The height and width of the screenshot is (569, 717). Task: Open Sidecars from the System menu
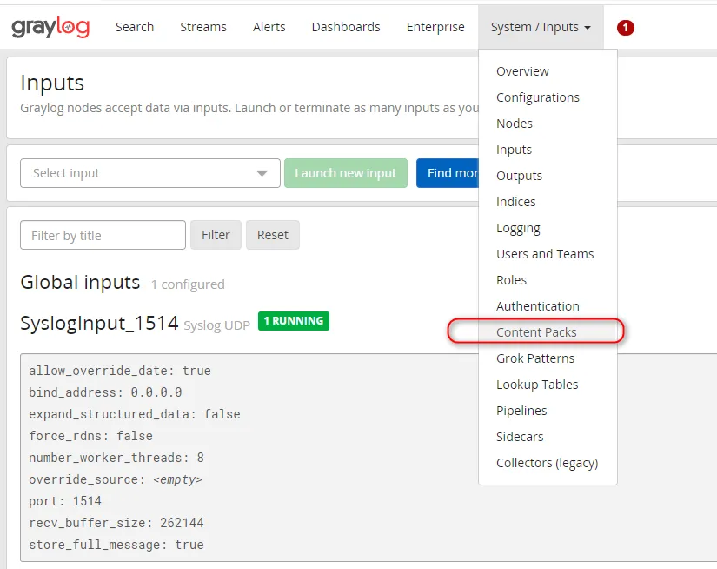point(520,437)
